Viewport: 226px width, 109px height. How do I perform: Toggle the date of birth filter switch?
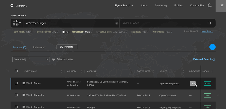point(65,32)
